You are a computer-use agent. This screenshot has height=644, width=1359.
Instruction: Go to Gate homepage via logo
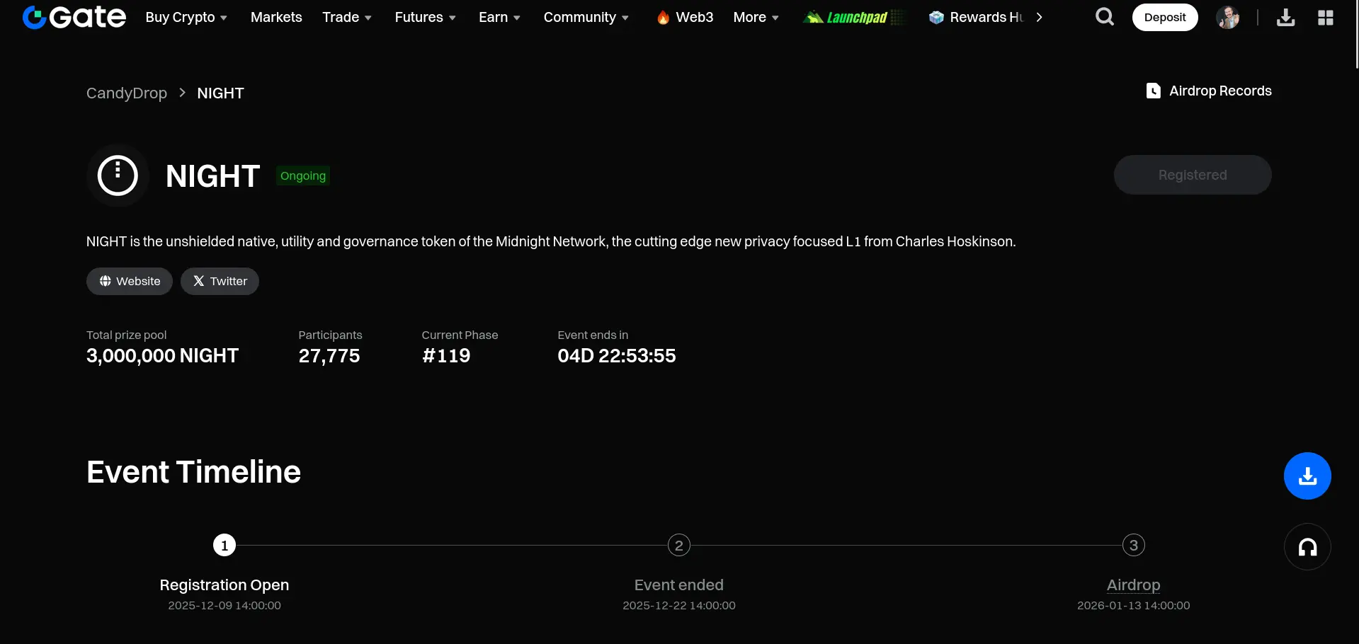tap(74, 17)
